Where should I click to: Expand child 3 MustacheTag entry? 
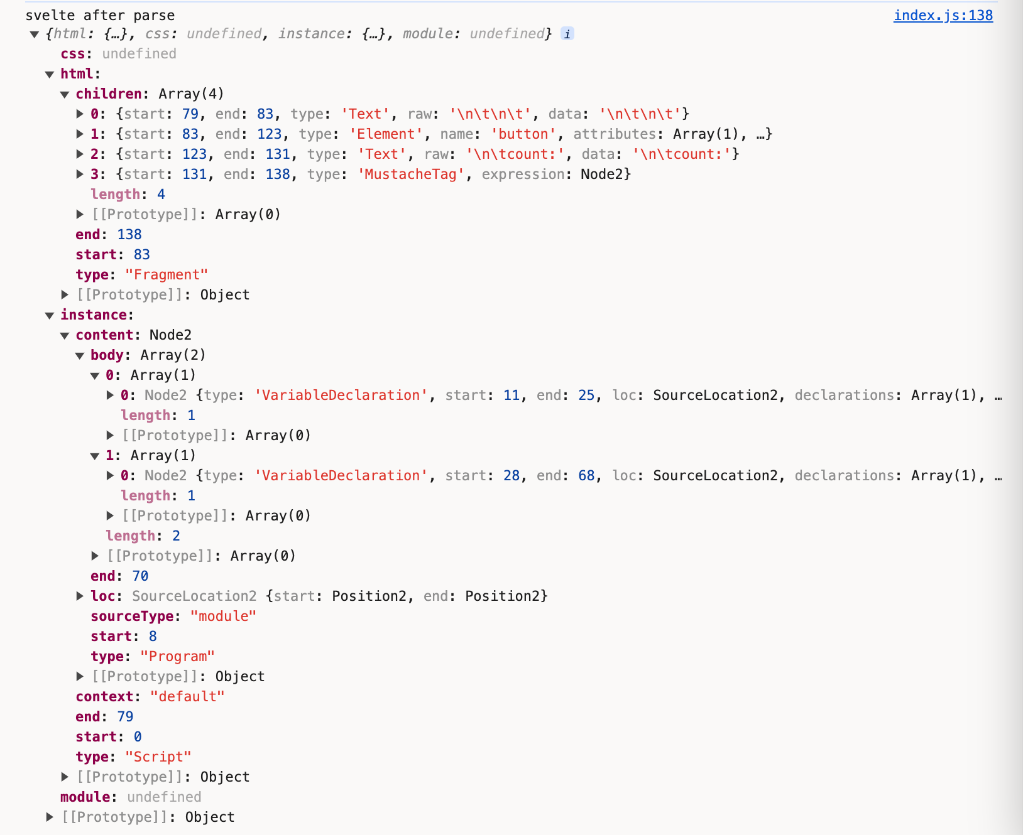click(x=80, y=175)
